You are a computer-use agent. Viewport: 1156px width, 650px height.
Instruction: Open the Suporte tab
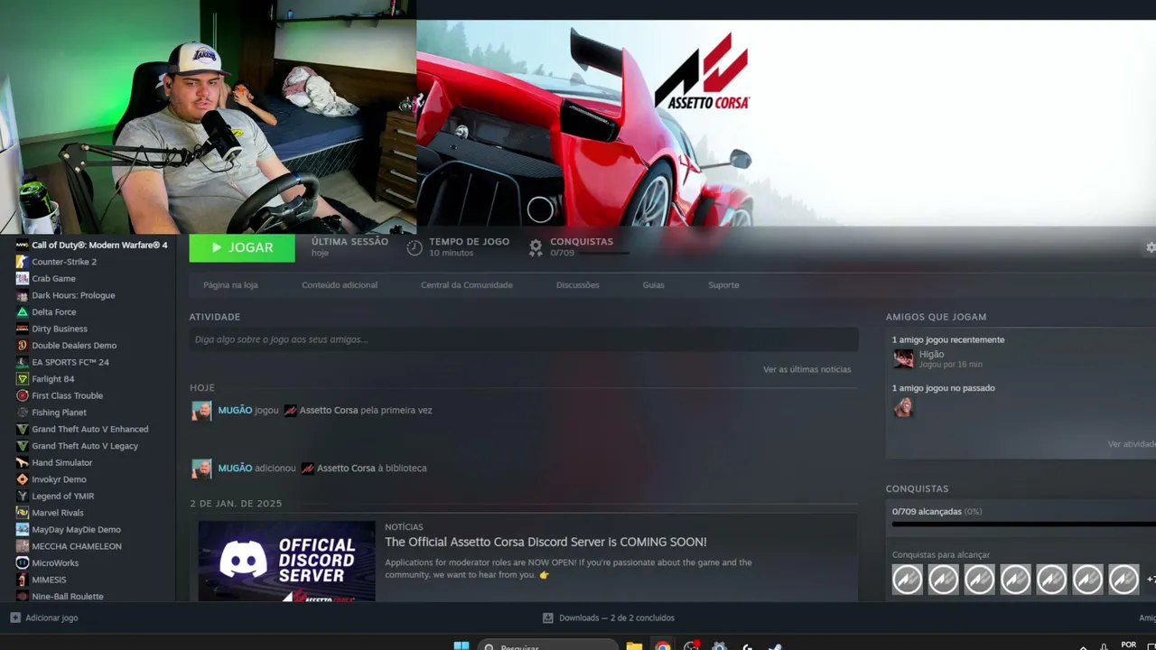723,285
